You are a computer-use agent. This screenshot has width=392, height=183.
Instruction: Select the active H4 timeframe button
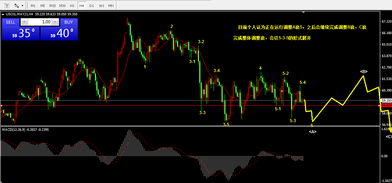pyautogui.click(x=81, y=6)
